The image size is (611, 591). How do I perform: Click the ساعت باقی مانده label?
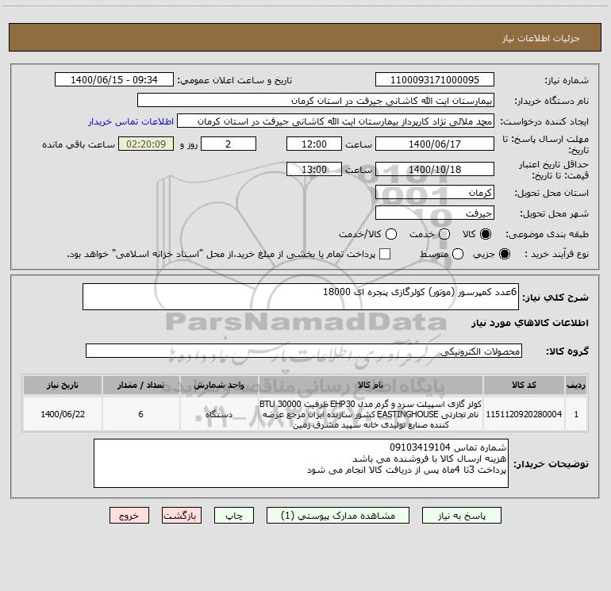point(79,144)
